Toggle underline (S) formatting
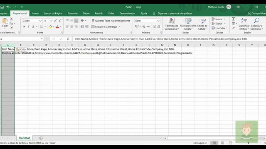 tap(33, 26)
